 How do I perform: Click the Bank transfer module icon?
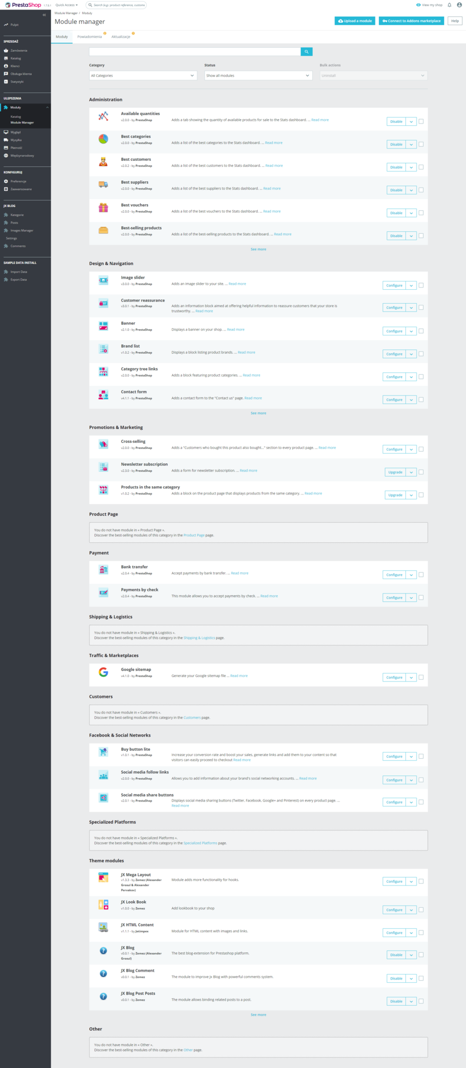(103, 570)
